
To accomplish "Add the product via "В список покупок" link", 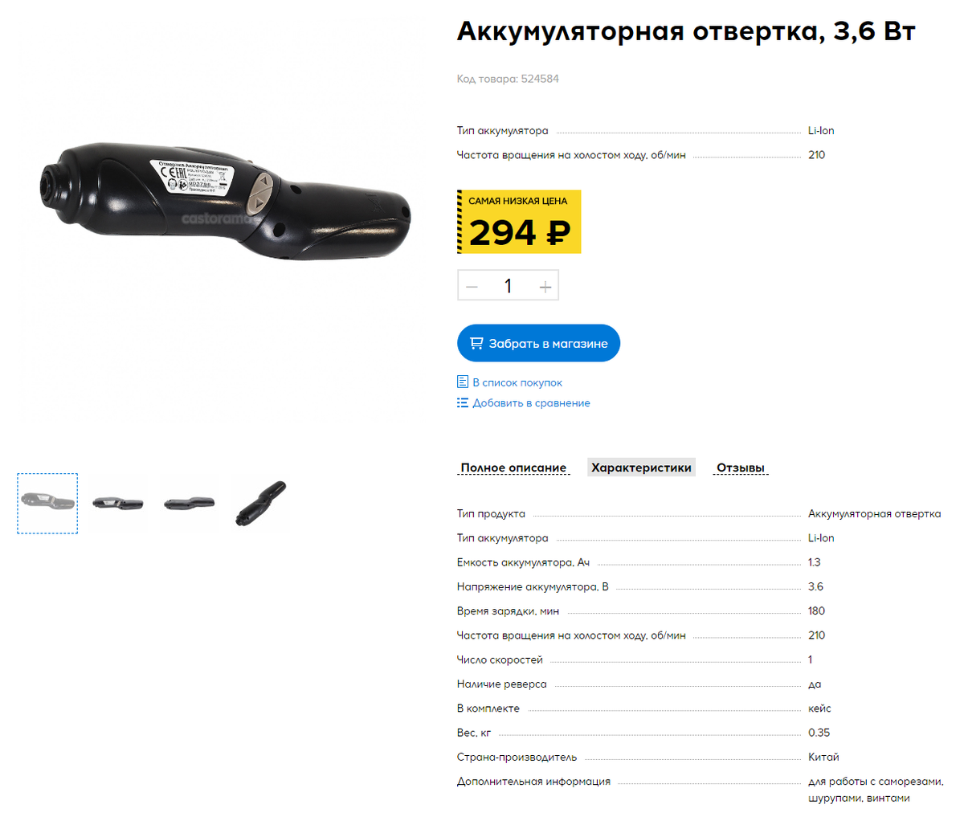I will pyautogui.click(x=517, y=383).
